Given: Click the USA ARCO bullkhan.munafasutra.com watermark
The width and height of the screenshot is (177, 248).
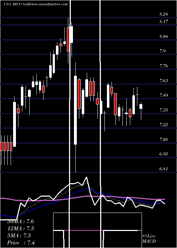Looking at the screenshot, I should point(36,4).
